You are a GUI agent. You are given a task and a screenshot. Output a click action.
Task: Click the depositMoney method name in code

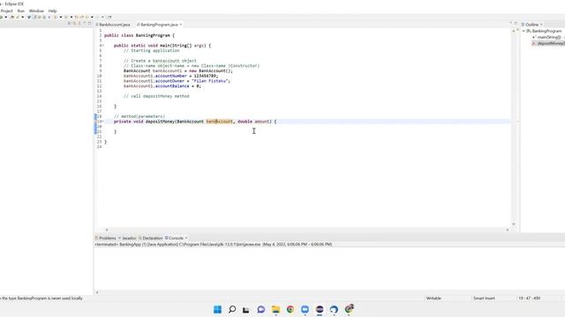click(160, 122)
